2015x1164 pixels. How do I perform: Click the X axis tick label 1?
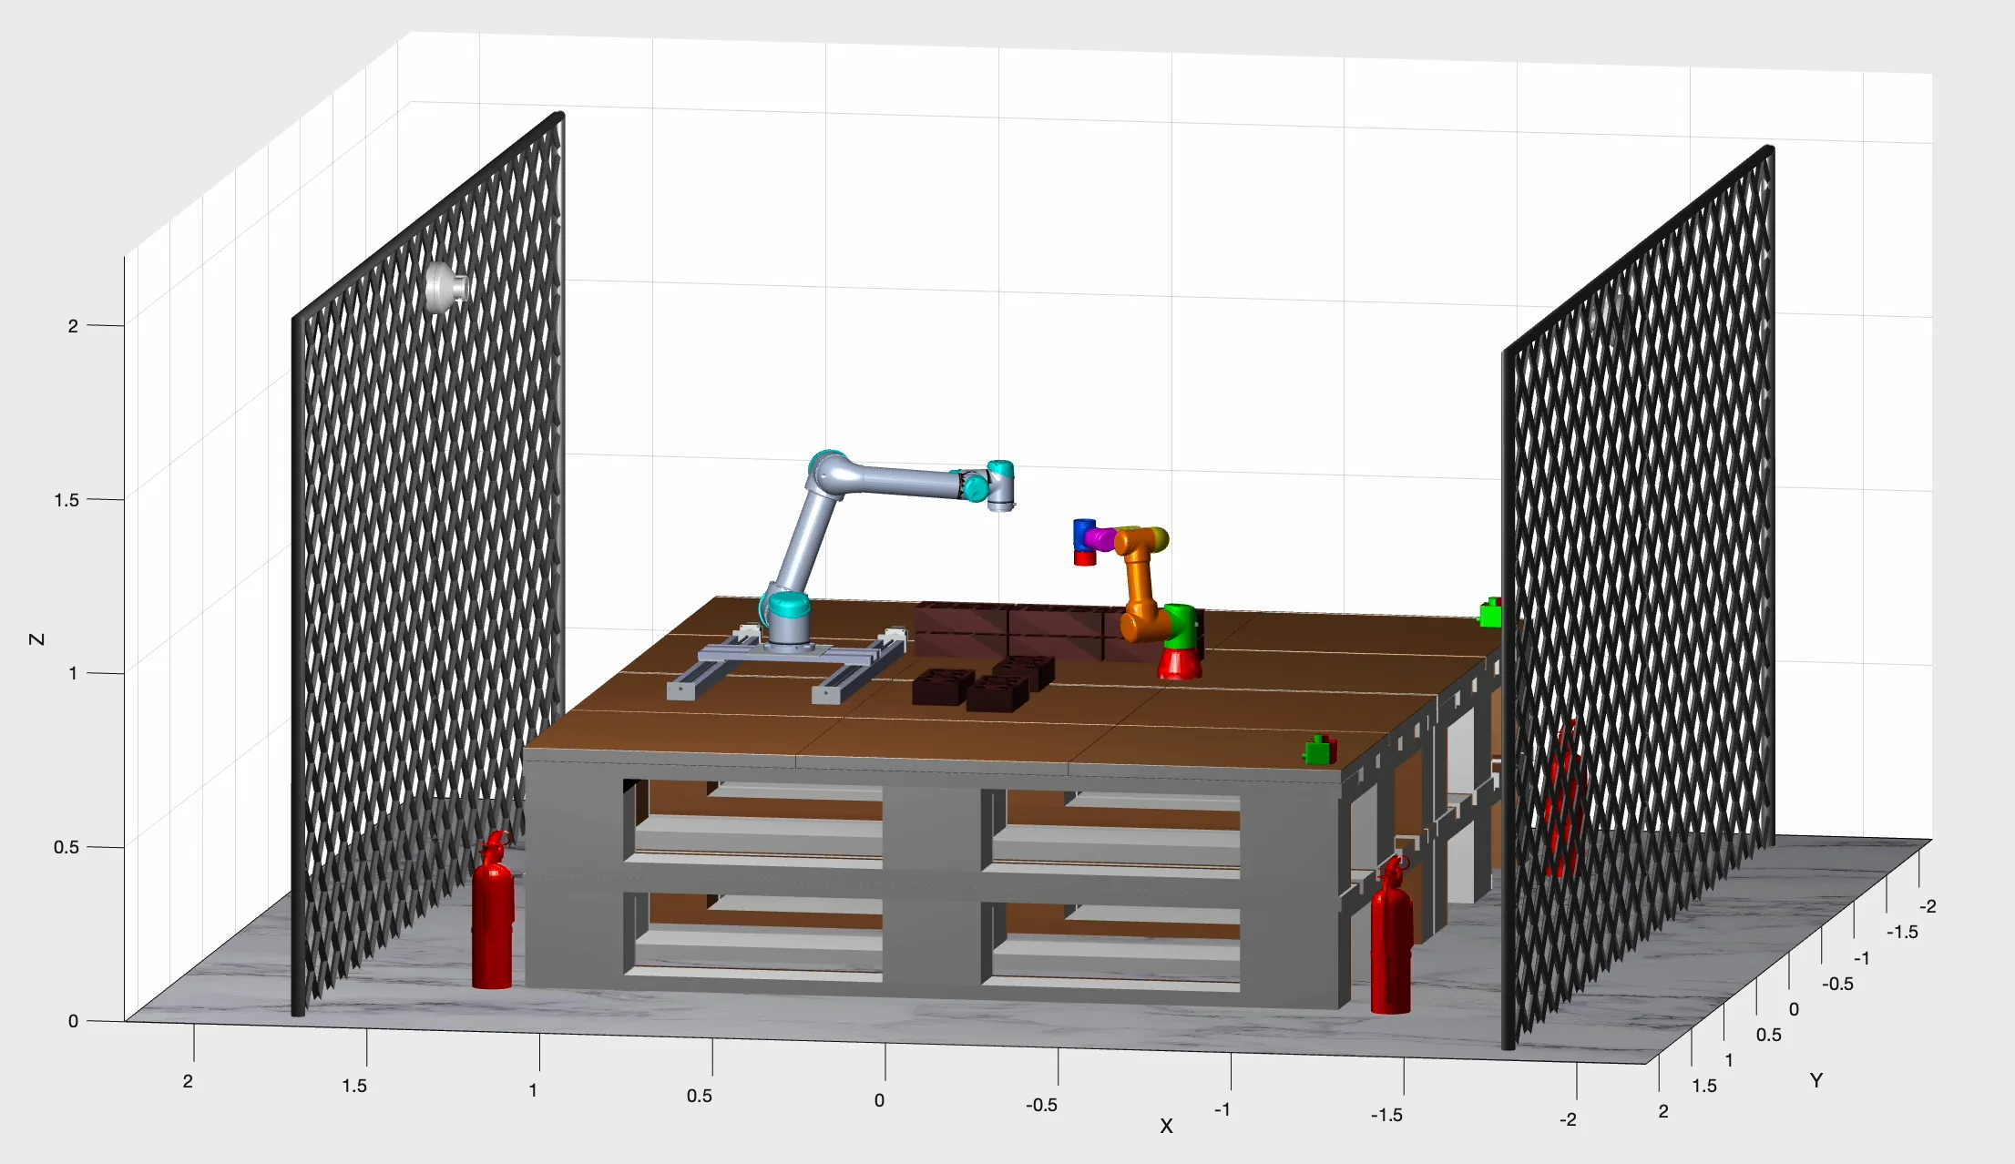point(533,1090)
